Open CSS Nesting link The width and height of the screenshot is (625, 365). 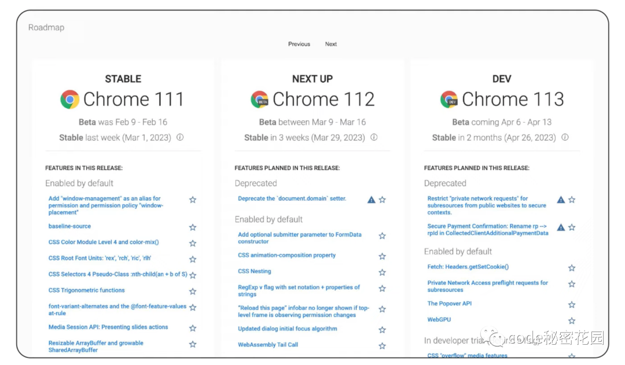pos(254,271)
